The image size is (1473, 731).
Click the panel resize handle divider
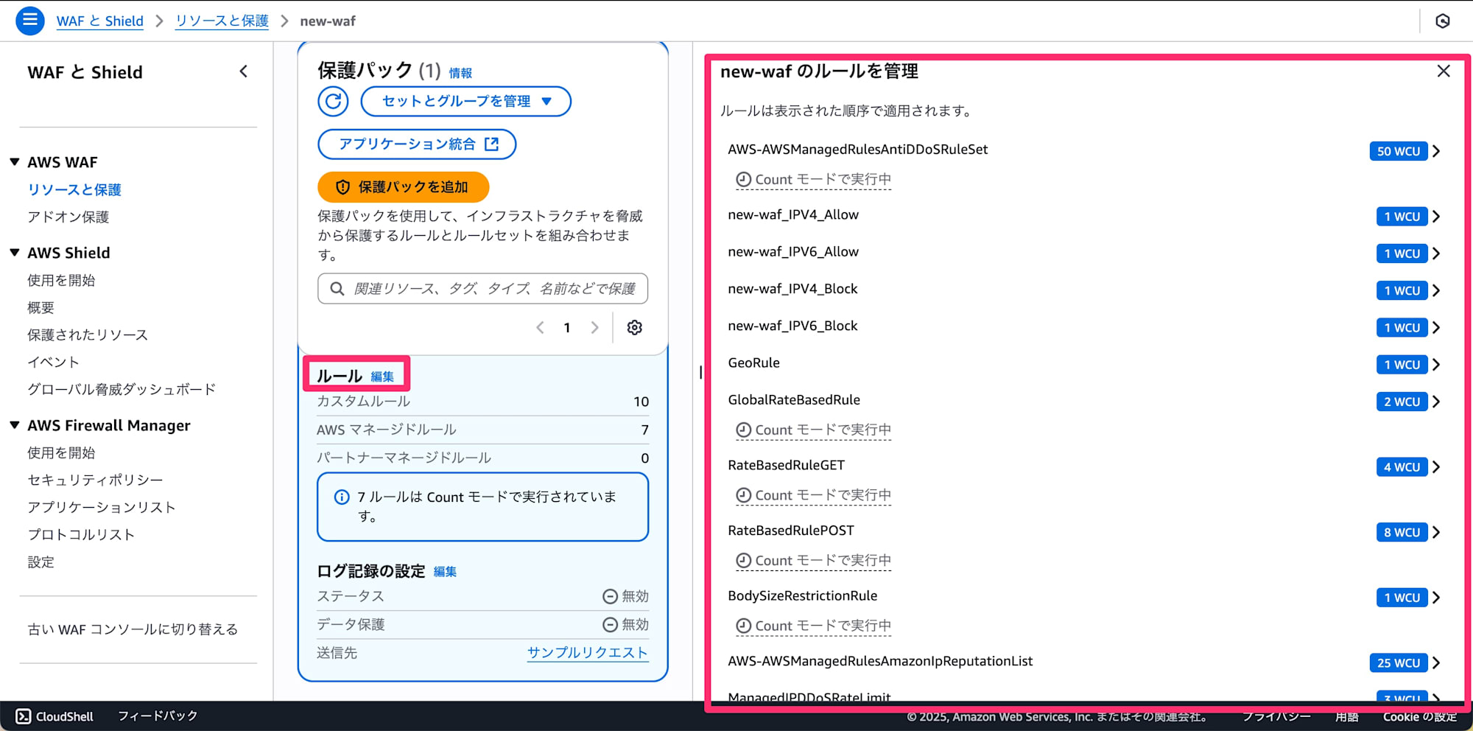coord(700,373)
